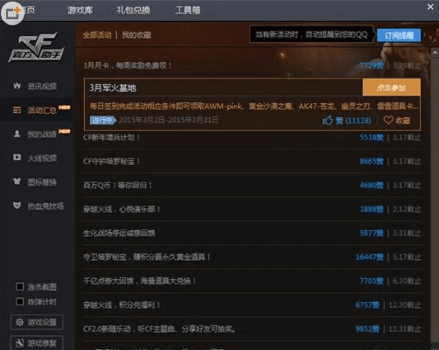Viewport: 439px width, 350px height.
Task: Click the 4680赞 like count
Action: [x=371, y=185]
